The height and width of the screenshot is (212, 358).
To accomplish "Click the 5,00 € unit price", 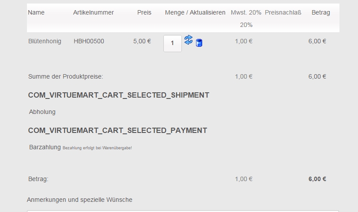I will tap(142, 41).
